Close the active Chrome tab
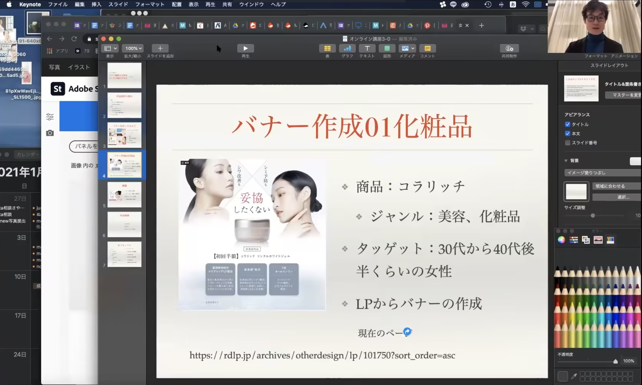 click(467, 25)
